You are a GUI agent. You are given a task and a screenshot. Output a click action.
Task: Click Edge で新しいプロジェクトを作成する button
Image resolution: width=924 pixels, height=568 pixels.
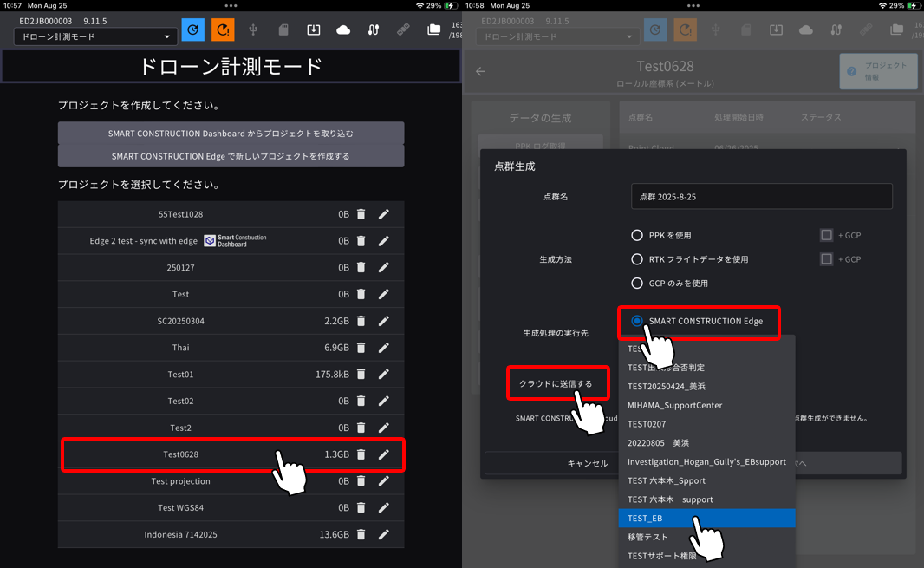(231, 156)
